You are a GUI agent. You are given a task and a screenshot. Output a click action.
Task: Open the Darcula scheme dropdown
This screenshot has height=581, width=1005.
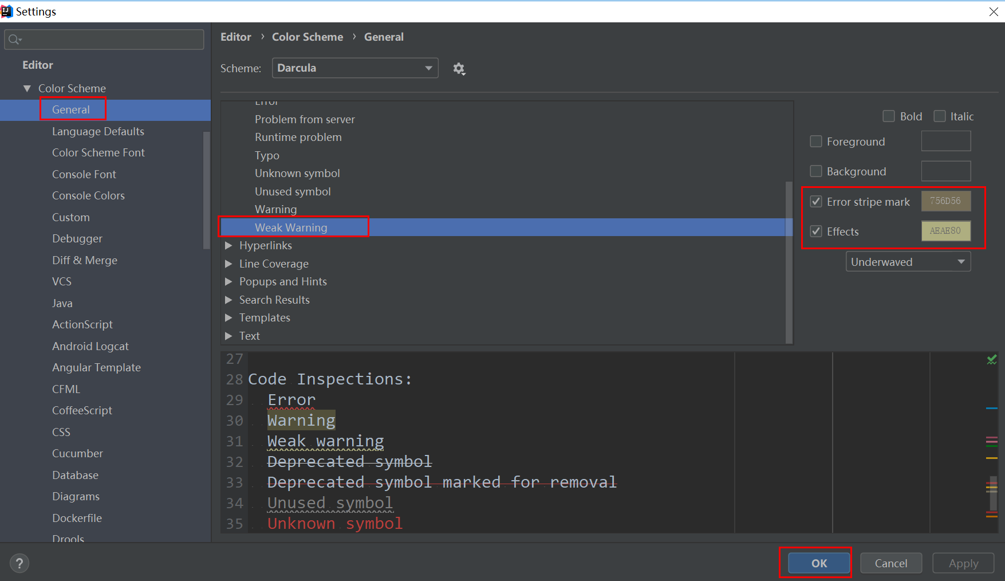point(355,68)
